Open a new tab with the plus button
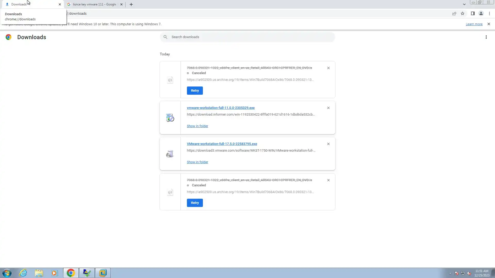The height and width of the screenshot is (278, 495). click(x=131, y=4)
